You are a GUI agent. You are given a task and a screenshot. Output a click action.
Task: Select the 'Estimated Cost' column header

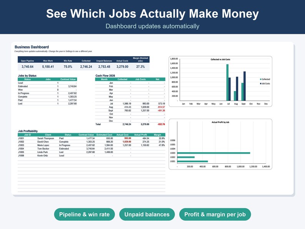(x=104, y=134)
